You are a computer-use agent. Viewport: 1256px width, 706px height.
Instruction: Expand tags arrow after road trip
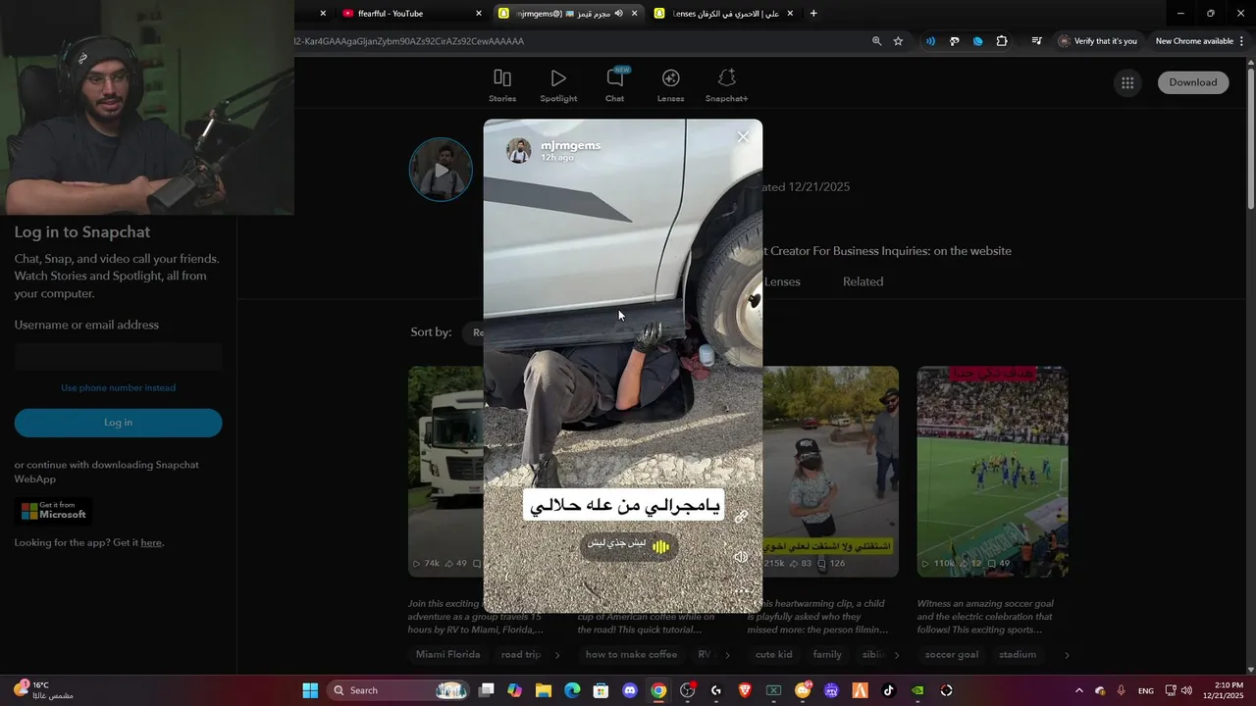click(557, 654)
